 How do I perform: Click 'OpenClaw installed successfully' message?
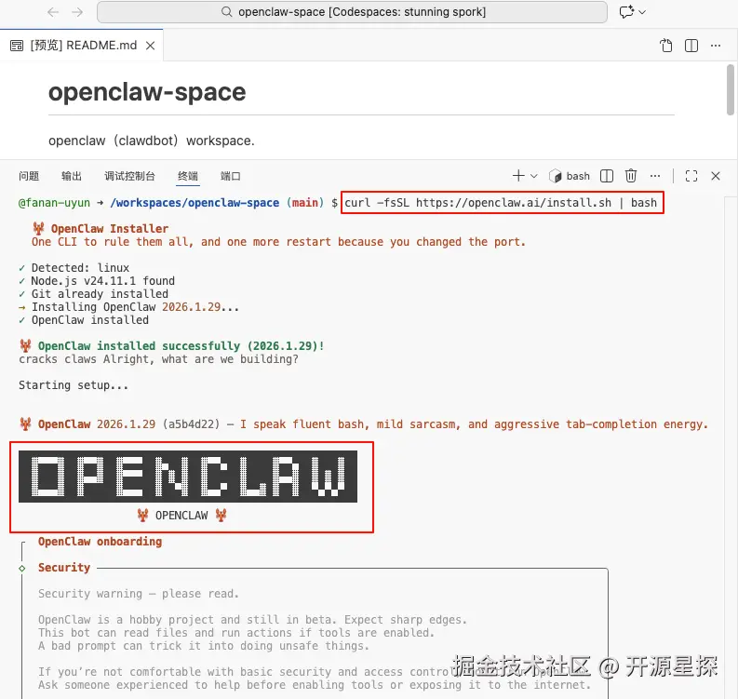181,346
